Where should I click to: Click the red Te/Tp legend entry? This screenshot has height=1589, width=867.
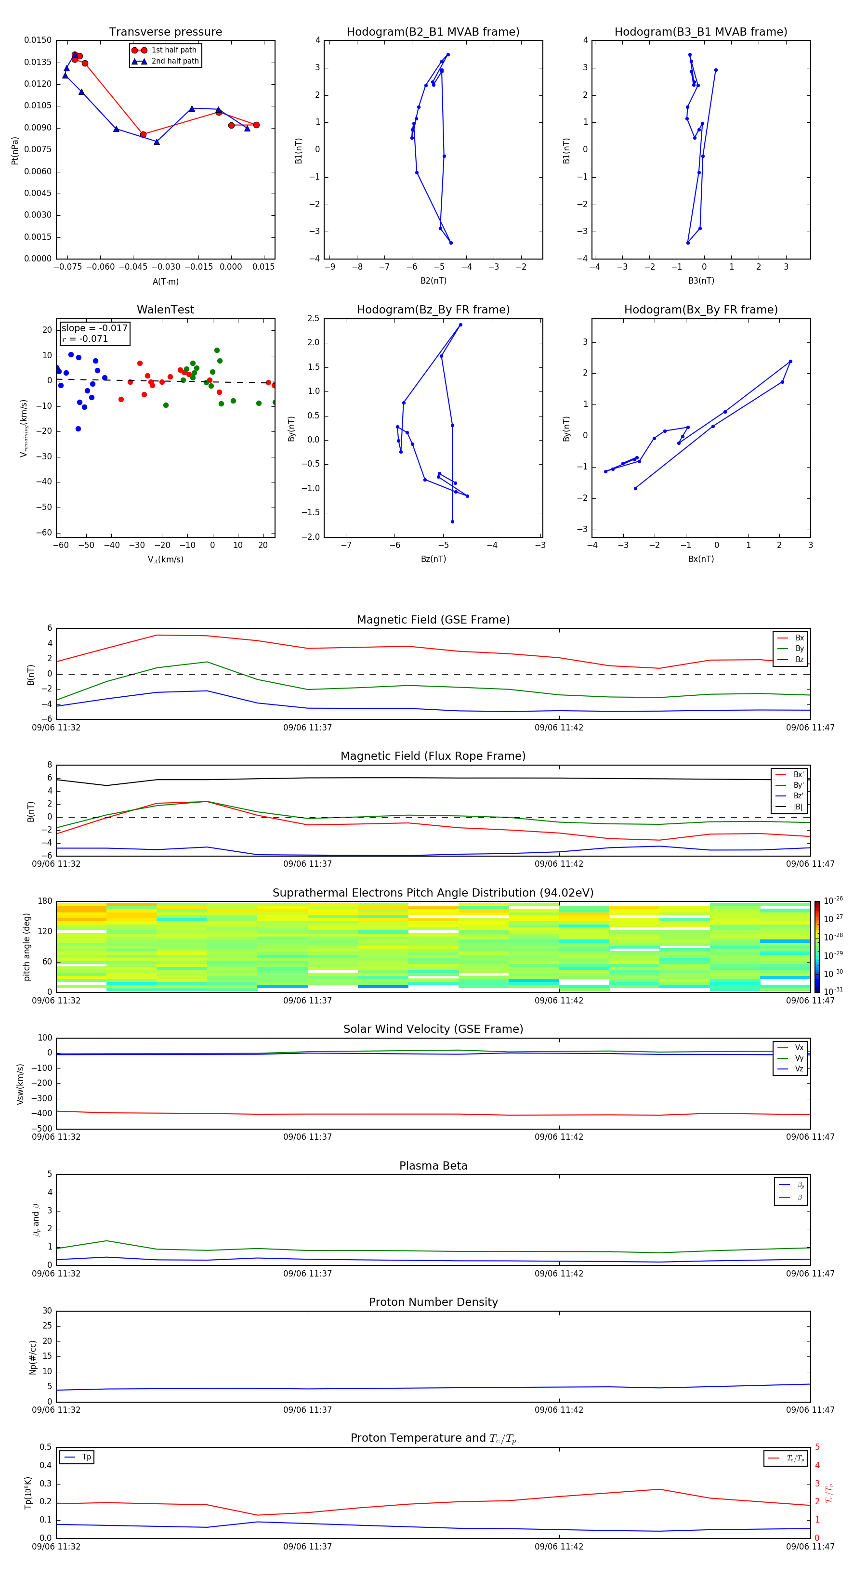point(786,1458)
